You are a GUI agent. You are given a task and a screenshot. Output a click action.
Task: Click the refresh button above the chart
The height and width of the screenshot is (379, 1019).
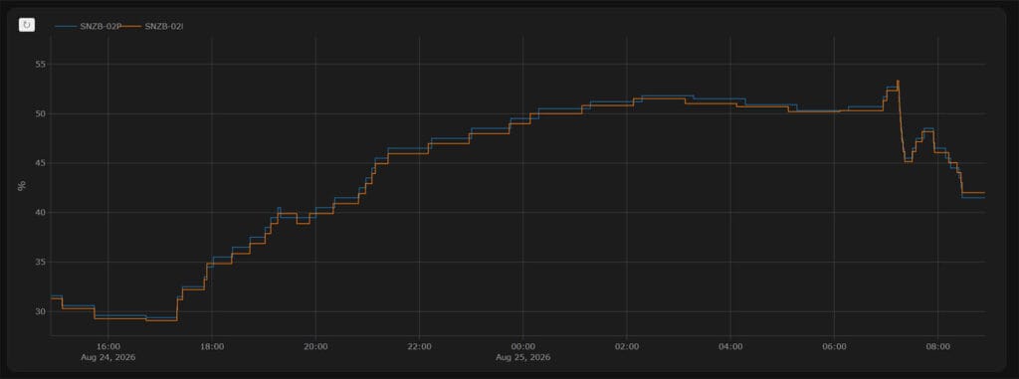(27, 25)
